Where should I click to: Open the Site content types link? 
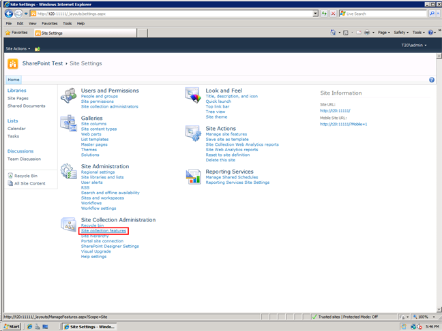tap(99, 129)
